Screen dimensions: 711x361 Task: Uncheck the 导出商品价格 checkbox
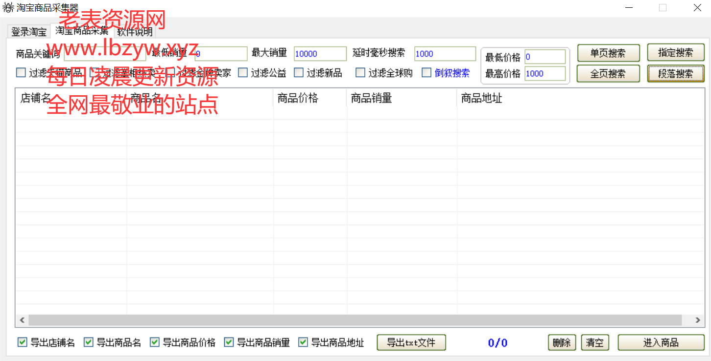(x=155, y=342)
